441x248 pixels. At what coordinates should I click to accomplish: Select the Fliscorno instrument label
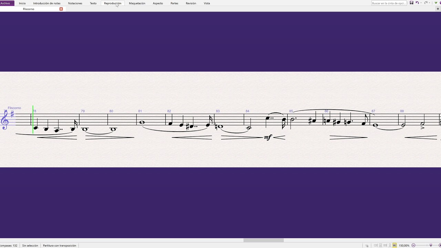pyautogui.click(x=14, y=108)
